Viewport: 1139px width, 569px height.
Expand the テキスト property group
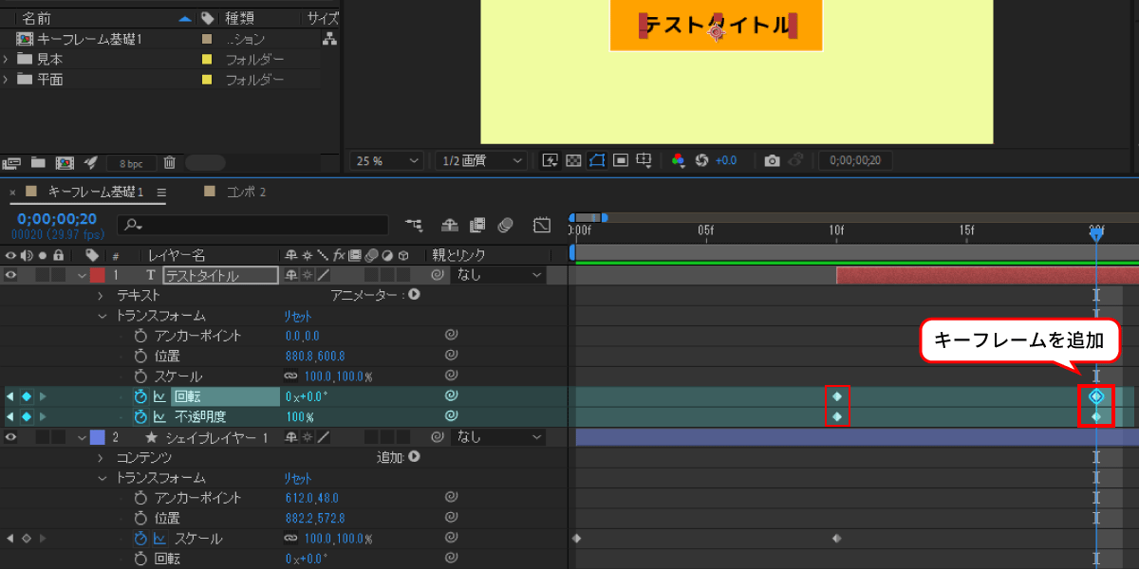tap(102, 296)
